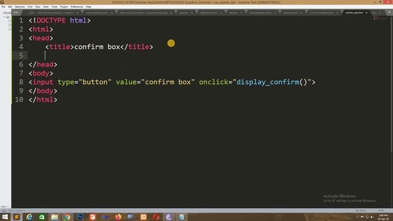Click the purple C taskbar icon
The height and width of the screenshot is (221, 393).
(169, 217)
